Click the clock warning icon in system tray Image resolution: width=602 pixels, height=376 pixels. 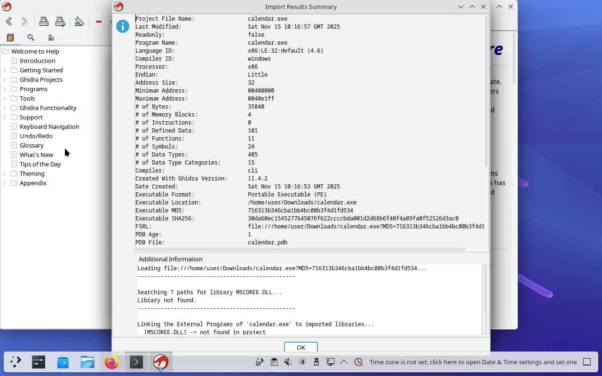(358, 362)
